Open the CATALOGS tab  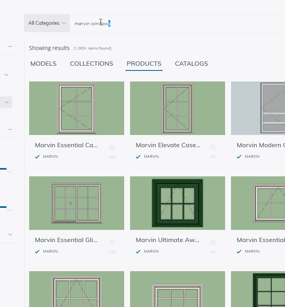click(x=192, y=64)
